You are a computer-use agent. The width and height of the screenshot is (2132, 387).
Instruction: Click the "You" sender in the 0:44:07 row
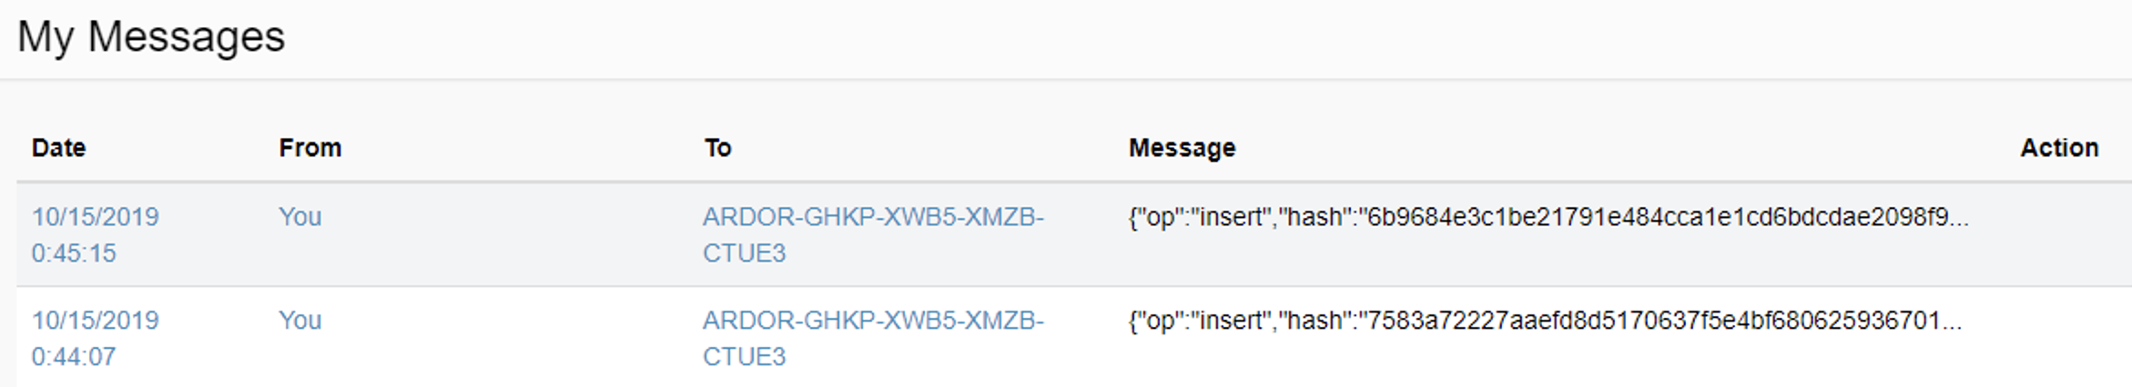(x=299, y=321)
